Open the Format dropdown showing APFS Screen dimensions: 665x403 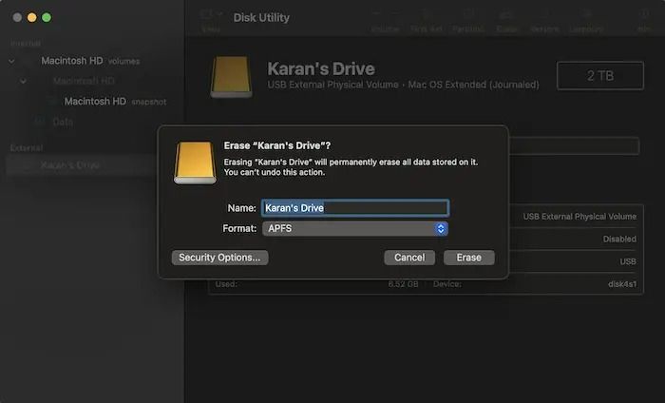355,229
